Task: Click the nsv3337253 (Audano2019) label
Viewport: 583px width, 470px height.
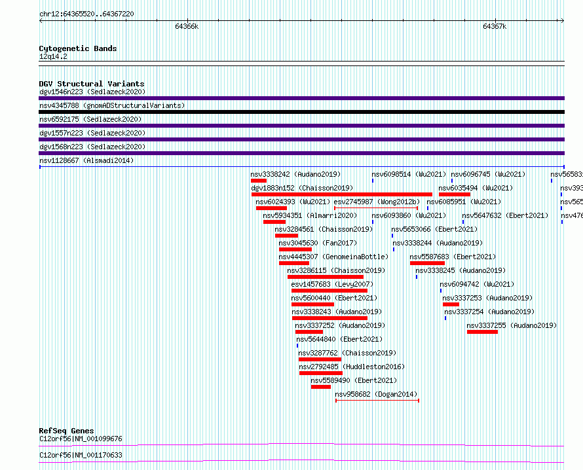Action: click(x=487, y=298)
